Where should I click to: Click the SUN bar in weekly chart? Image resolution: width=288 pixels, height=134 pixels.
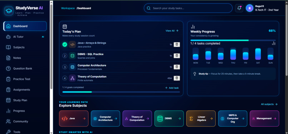click(270, 54)
